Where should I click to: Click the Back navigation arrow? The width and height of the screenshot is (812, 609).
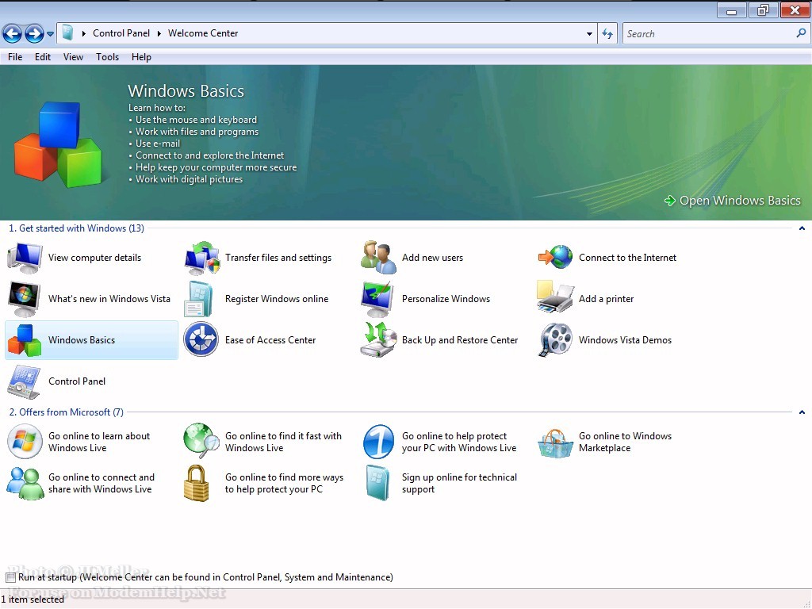coord(12,33)
